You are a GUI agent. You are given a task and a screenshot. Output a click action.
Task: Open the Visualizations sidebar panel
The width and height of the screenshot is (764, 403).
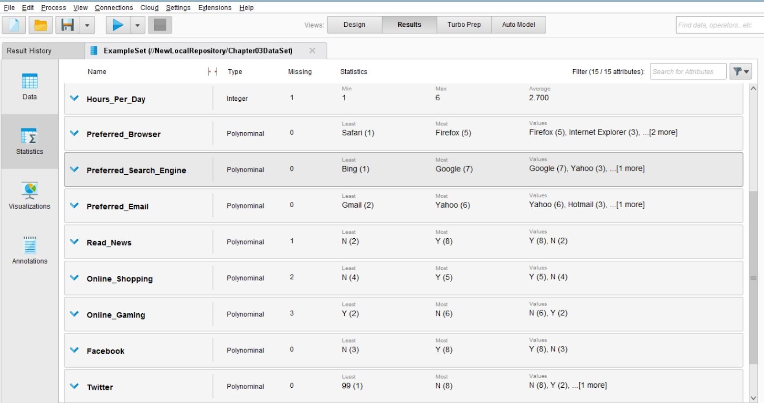30,196
